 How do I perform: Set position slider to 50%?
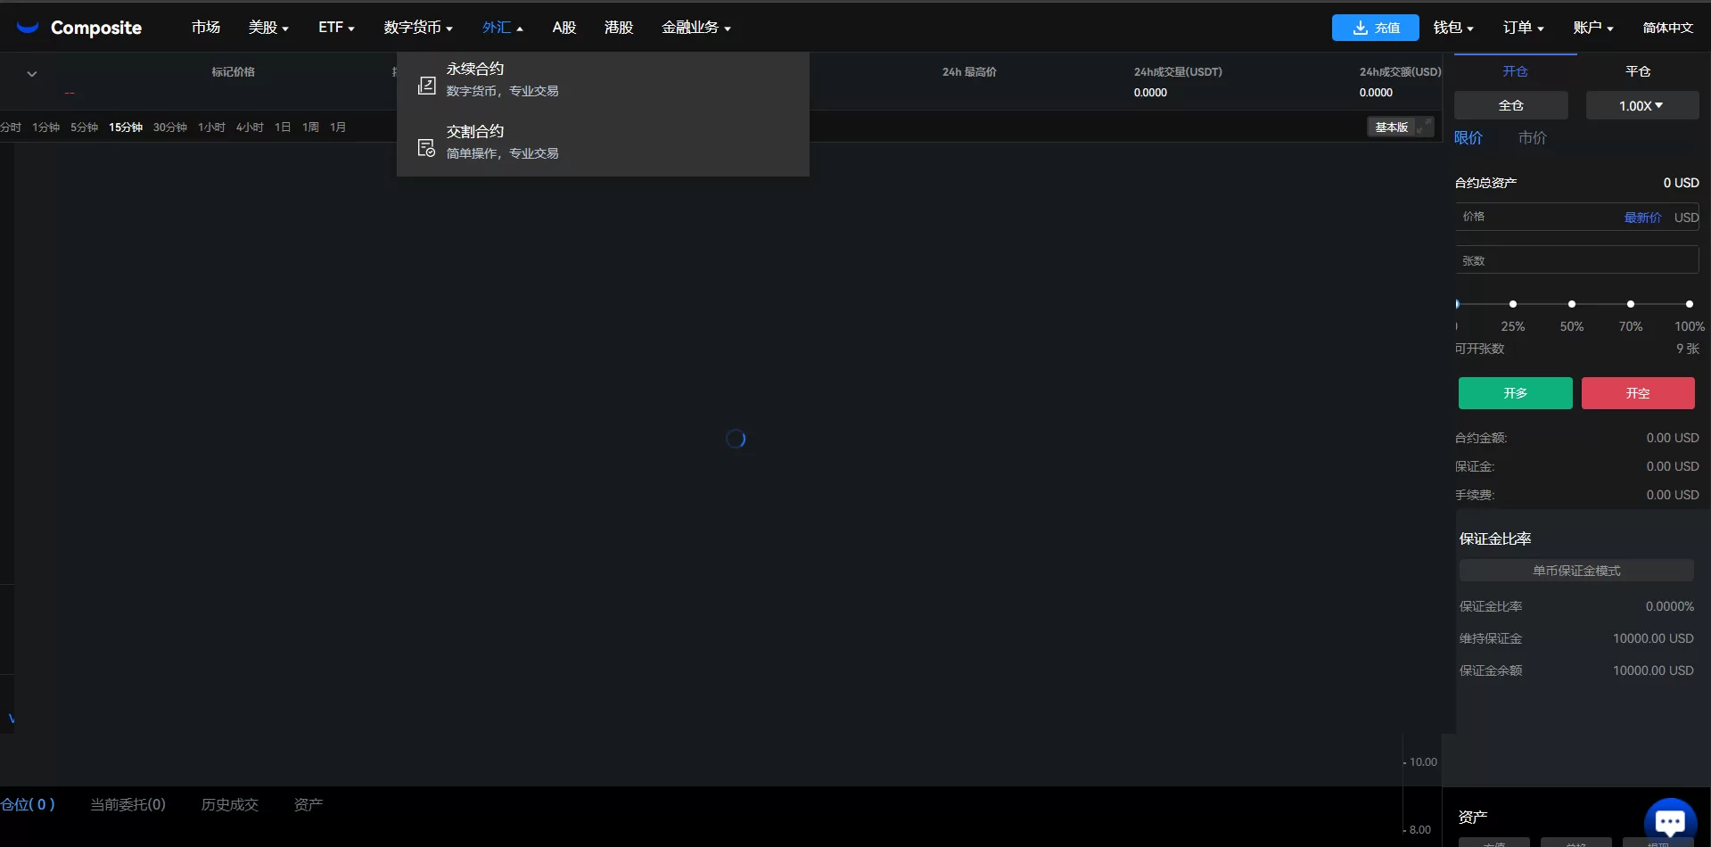[x=1571, y=304]
